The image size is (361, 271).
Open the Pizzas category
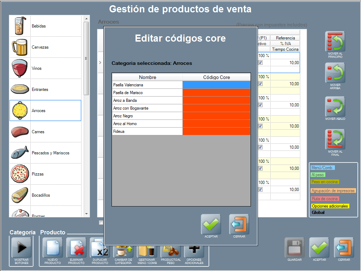pyautogui.click(x=45, y=174)
